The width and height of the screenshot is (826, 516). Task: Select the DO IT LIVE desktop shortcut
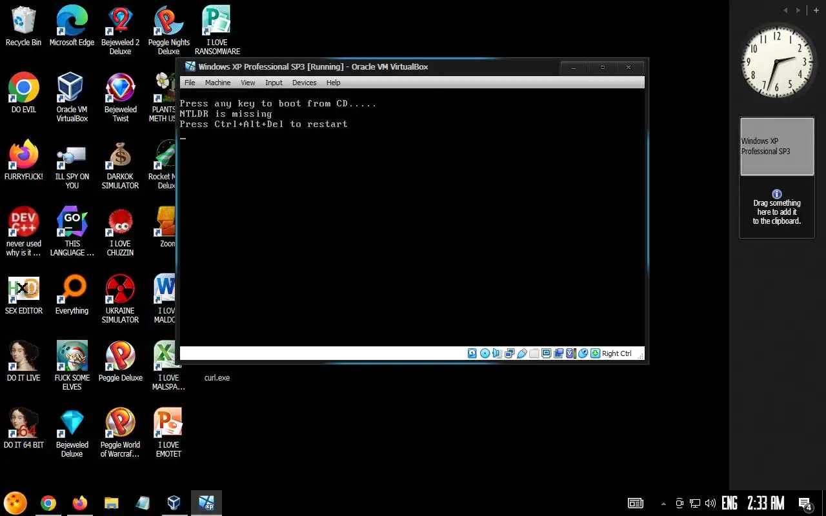(x=23, y=362)
